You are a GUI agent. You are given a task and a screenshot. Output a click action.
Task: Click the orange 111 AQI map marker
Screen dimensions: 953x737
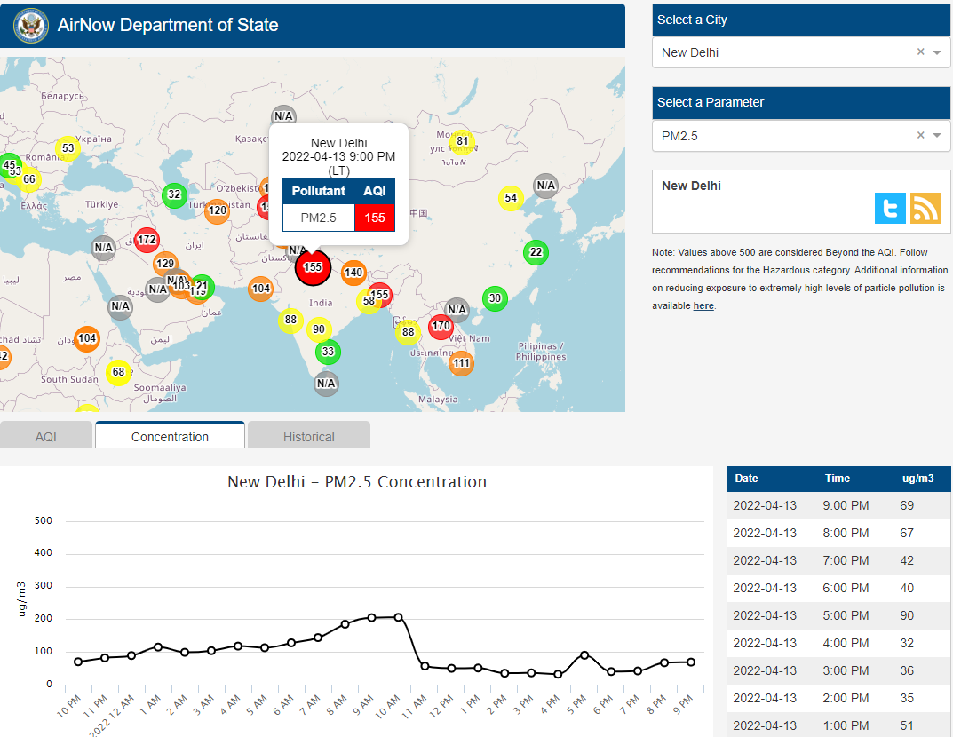click(x=461, y=363)
